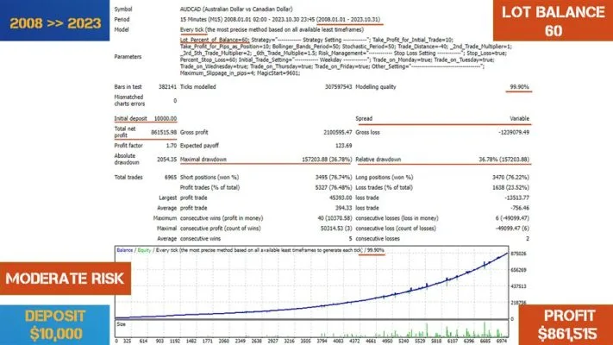This screenshot has width=613, height=345.
Task: Click the Lot_Percent_of_Balance=60 parameter text
Action: click(214, 40)
